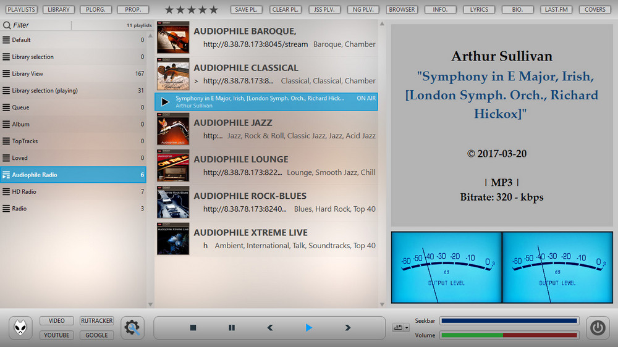Image resolution: width=618 pixels, height=347 pixels.
Task: Click the search magnifier beside Filter
Action: click(7, 25)
